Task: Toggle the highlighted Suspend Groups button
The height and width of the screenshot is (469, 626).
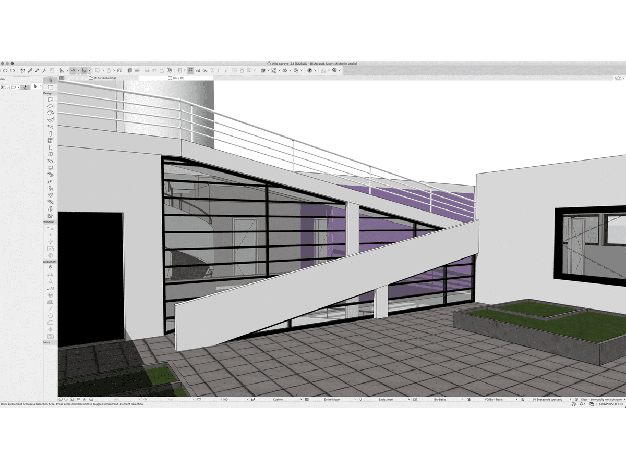Action: pos(191,70)
